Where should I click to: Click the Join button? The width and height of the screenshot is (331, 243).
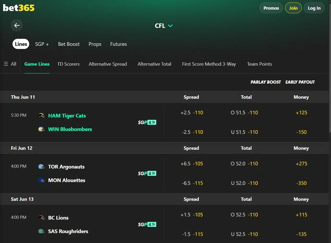click(293, 8)
